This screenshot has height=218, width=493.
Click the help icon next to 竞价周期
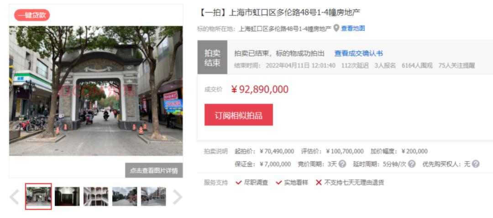click(x=342, y=164)
